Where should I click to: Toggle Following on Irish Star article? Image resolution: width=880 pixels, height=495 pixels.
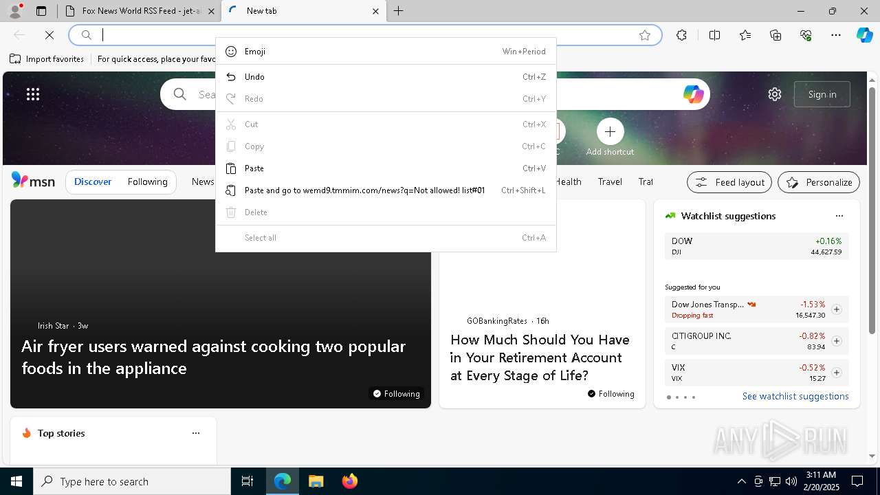click(x=396, y=394)
